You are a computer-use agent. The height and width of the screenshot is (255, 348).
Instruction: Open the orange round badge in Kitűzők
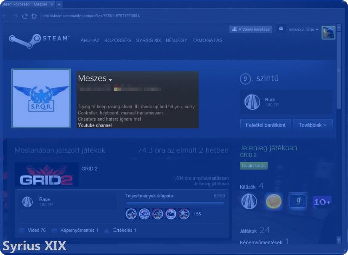(274, 201)
